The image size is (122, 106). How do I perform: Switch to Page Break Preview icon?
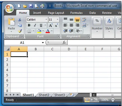tap(97, 100)
